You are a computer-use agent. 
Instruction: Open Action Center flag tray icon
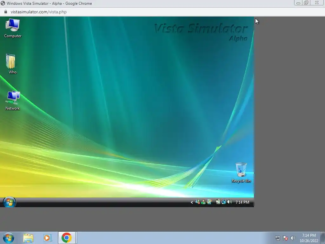pyautogui.click(x=285, y=238)
